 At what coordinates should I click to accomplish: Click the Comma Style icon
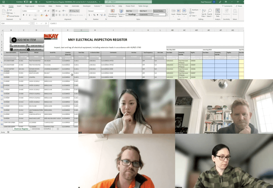click(97, 15)
